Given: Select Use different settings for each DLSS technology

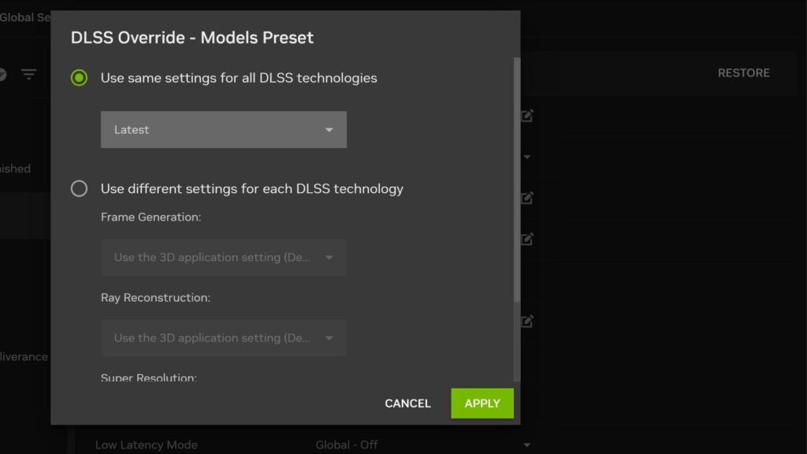Looking at the screenshot, I should pyautogui.click(x=79, y=188).
